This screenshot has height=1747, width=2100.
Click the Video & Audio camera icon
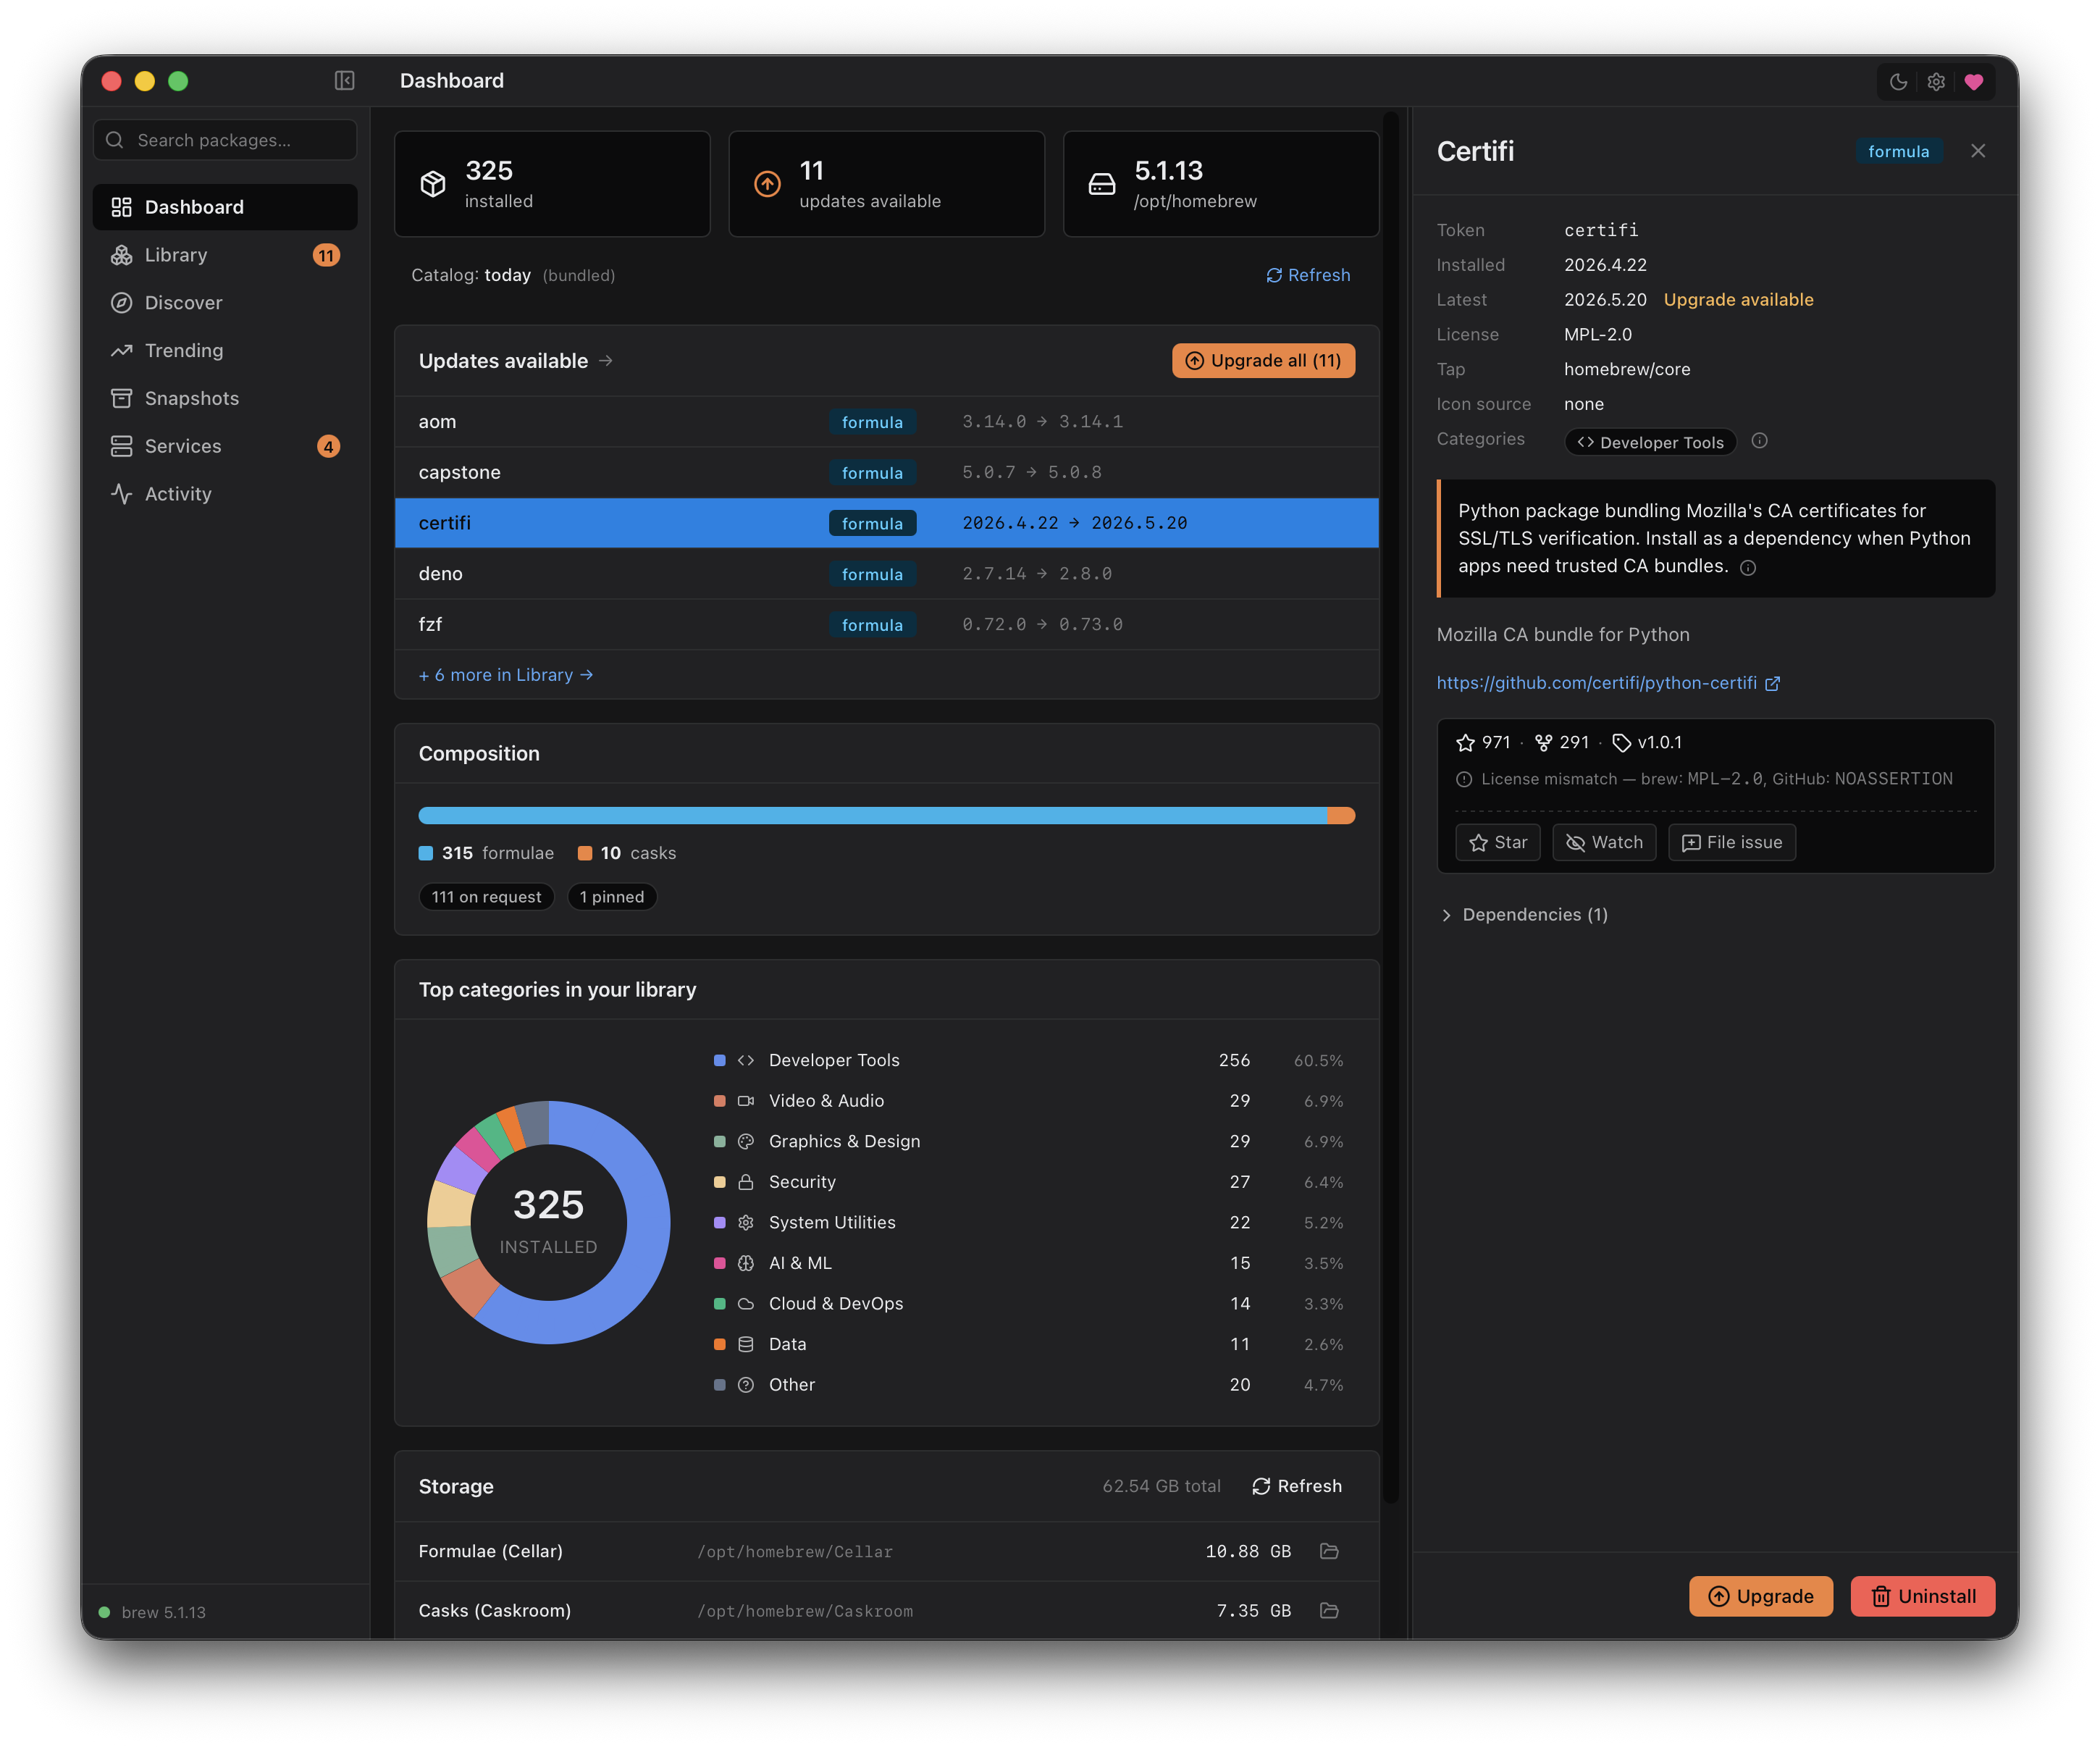click(x=746, y=1101)
